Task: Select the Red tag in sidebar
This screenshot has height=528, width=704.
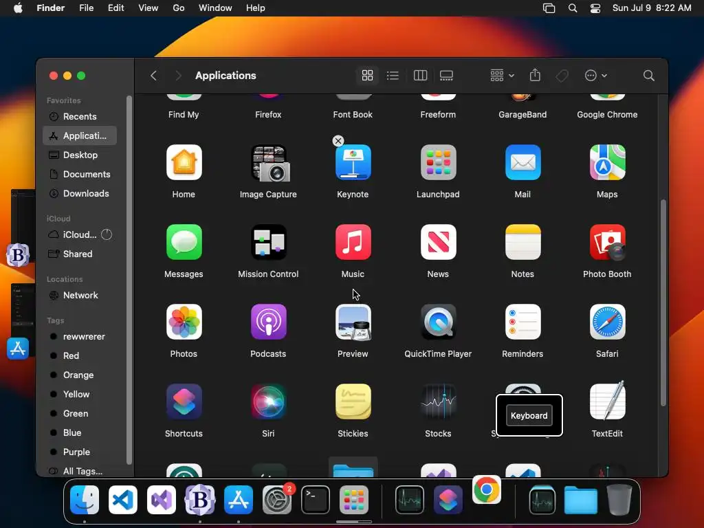Action: pos(80,355)
